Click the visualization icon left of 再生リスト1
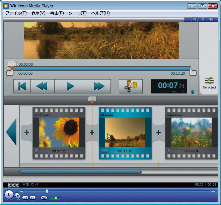The width and height of the screenshot is (221, 205). [x=13, y=185]
